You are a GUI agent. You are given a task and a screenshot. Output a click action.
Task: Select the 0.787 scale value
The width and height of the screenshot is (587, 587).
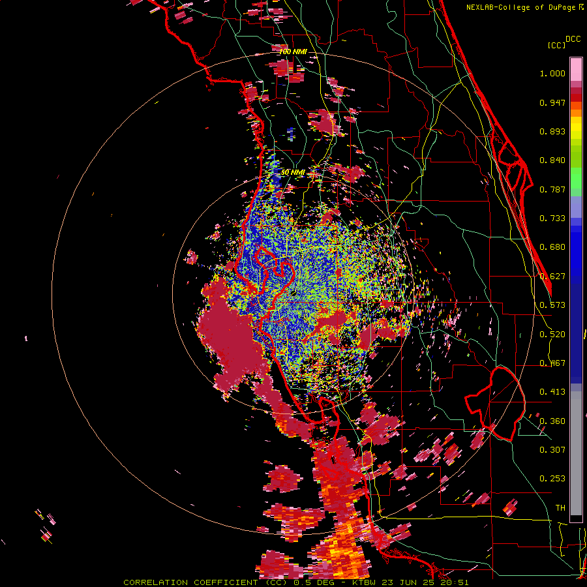(x=552, y=189)
